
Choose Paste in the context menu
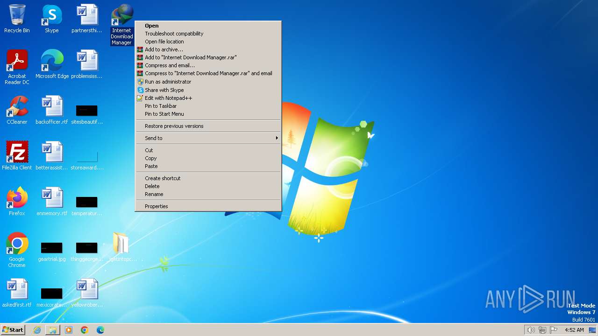(x=208, y=166)
